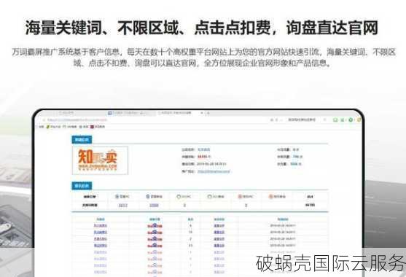This screenshot has width=406, height=277.
Task: Open the promotion URL link under company info
Action: click(214, 171)
